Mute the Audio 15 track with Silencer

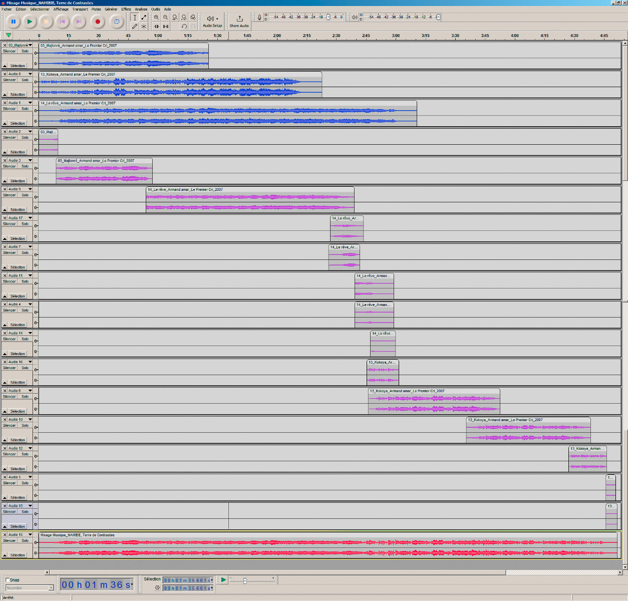pos(9,540)
